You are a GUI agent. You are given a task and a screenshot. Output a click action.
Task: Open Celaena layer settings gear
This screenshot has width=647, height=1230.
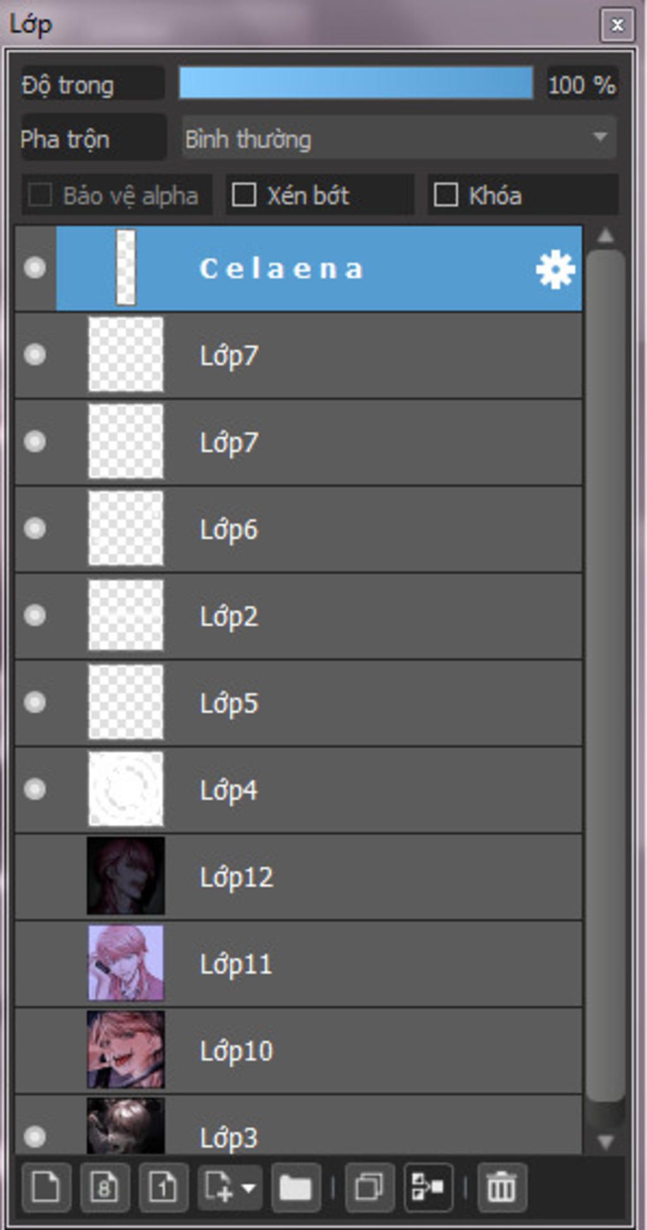555,269
